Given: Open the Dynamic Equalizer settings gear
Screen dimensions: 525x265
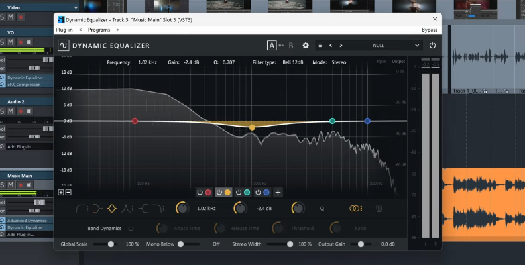Looking at the screenshot, I should (306, 46).
